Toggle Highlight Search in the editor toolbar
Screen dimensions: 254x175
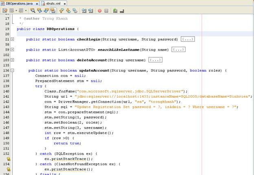53,11
